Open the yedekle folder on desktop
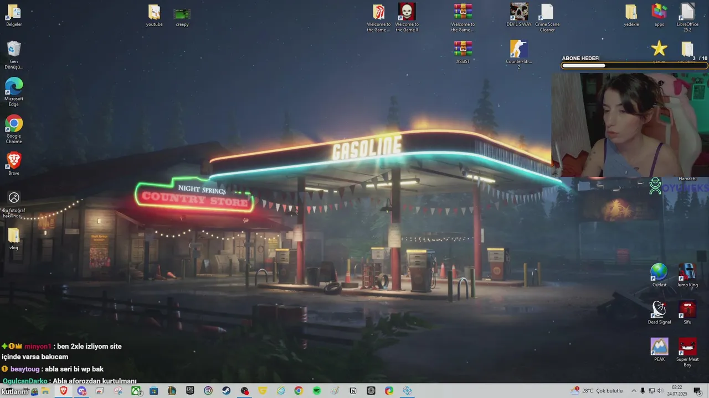 click(631, 15)
